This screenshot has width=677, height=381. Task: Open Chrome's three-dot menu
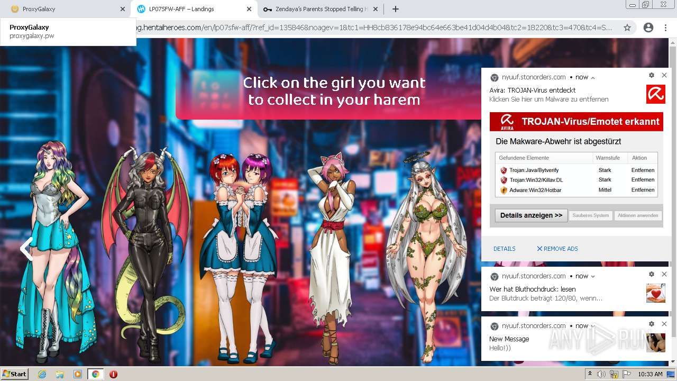665,28
